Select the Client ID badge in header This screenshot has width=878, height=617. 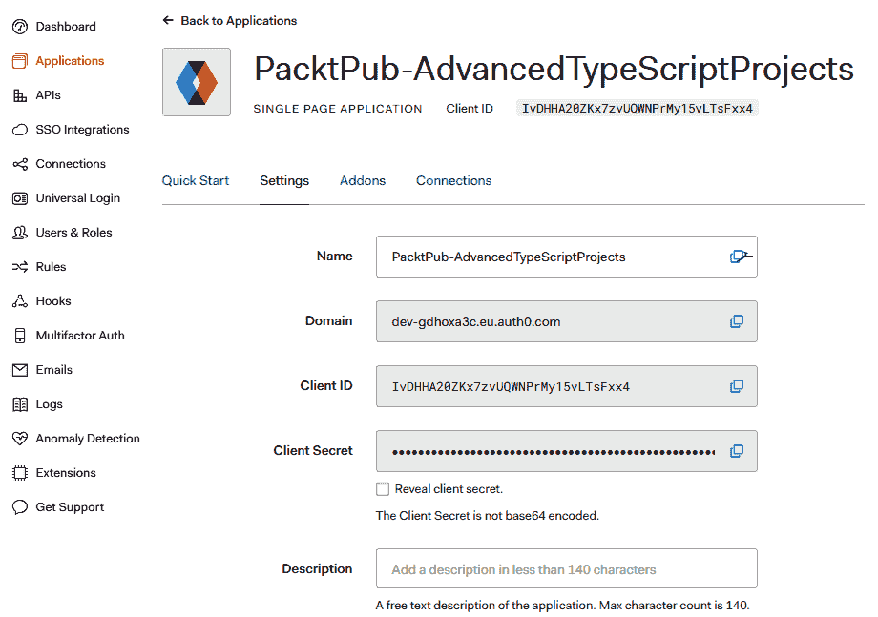pyautogui.click(x=638, y=109)
